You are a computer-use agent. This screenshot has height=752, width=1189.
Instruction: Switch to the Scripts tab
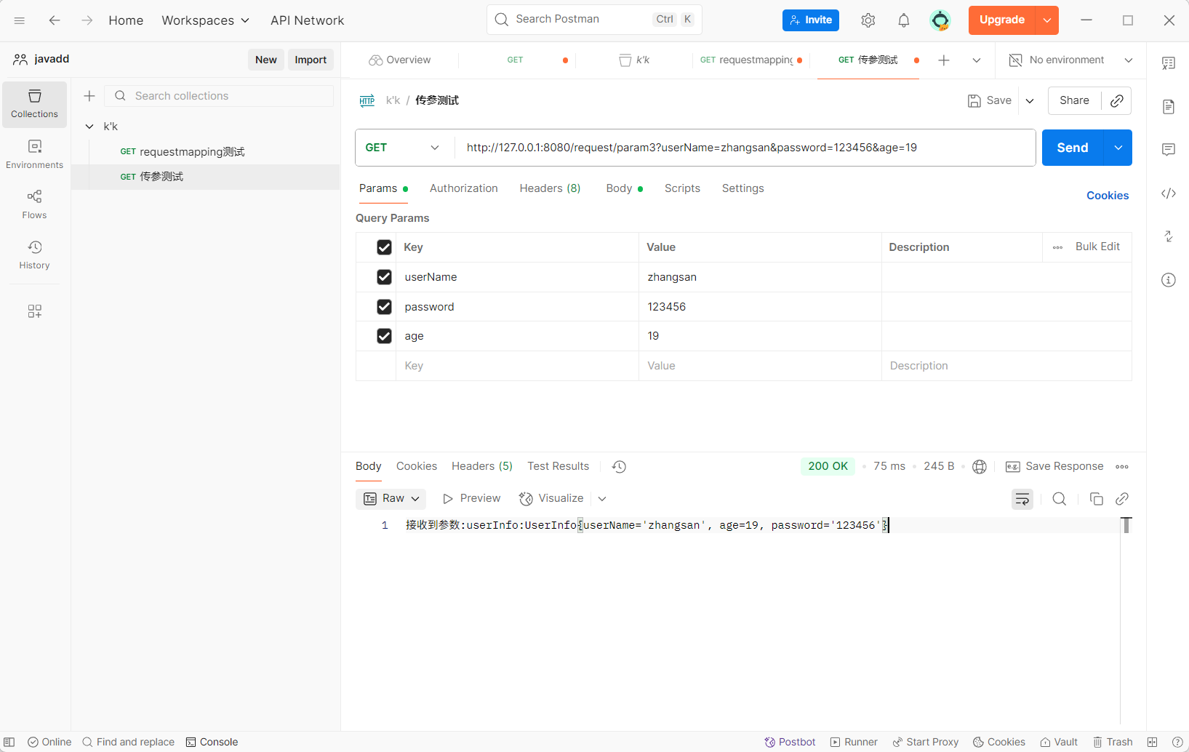pos(682,188)
